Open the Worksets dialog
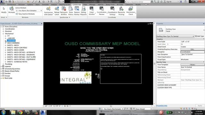Screen dimensions: 205x115 coord(12,10)
